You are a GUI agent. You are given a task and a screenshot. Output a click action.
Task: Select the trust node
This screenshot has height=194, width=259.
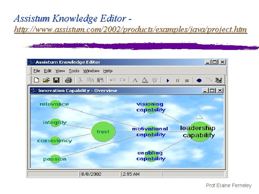point(103,131)
